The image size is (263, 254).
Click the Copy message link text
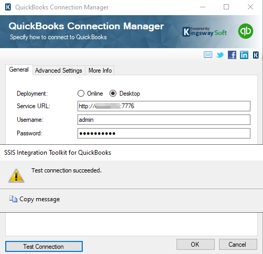point(40,199)
